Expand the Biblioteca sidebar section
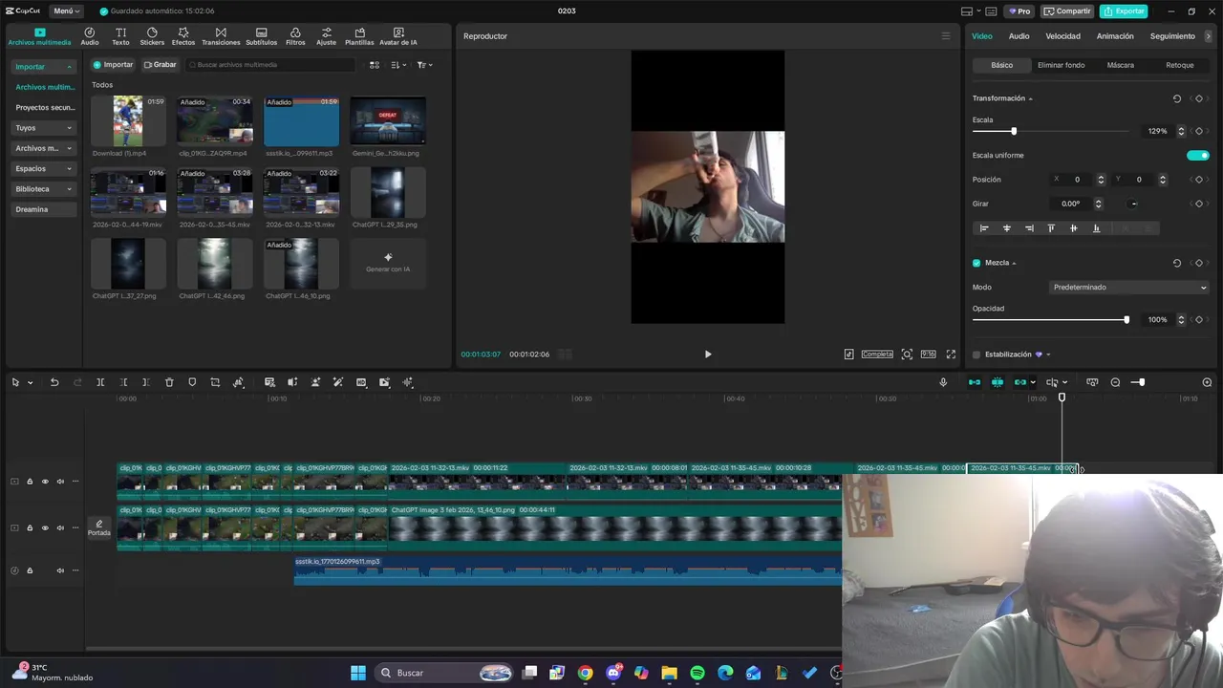1223x688 pixels. click(x=43, y=189)
